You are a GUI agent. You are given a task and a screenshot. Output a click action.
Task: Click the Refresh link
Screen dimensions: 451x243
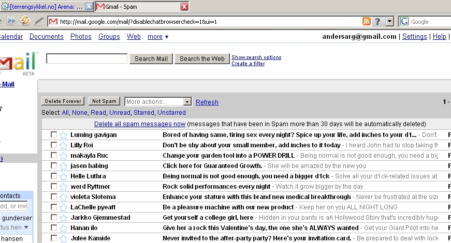pyautogui.click(x=207, y=102)
